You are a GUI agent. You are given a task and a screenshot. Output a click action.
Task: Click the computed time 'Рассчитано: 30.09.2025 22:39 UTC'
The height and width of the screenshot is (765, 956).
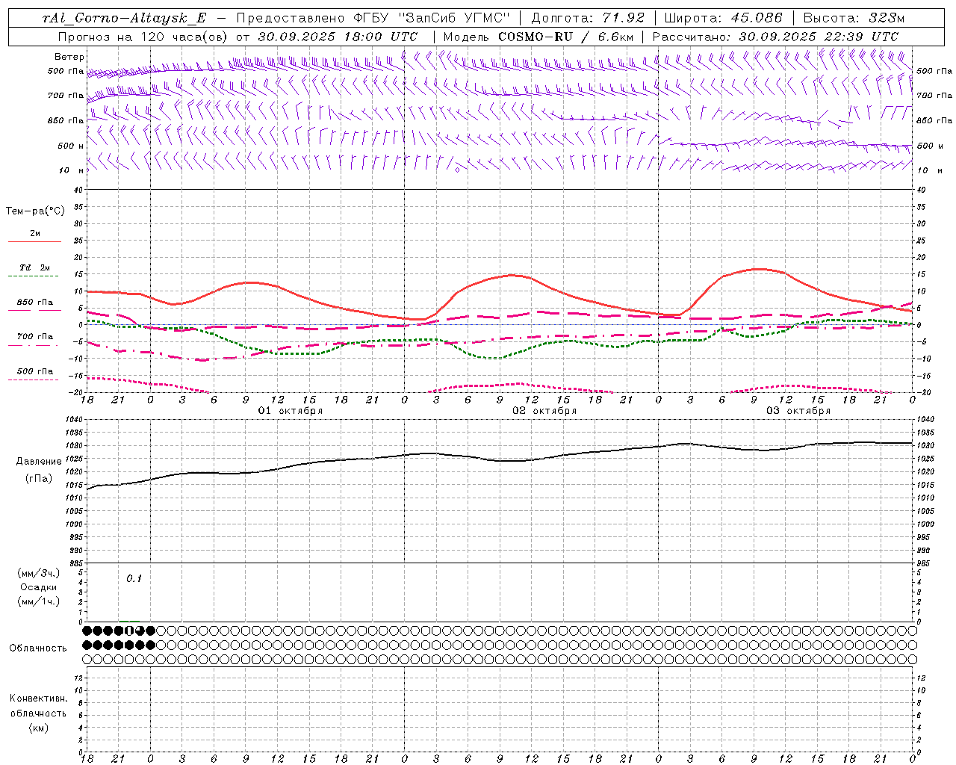(x=775, y=37)
